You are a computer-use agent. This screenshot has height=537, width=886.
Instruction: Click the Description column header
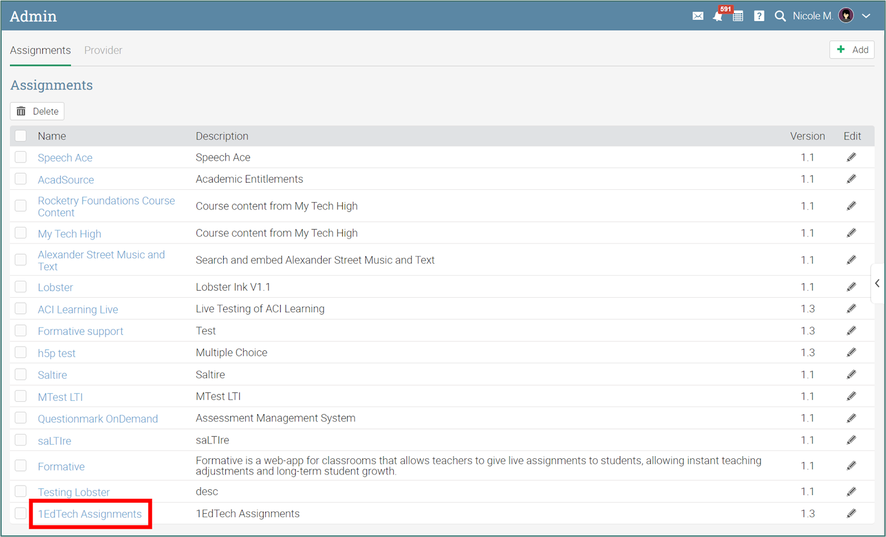click(222, 136)
